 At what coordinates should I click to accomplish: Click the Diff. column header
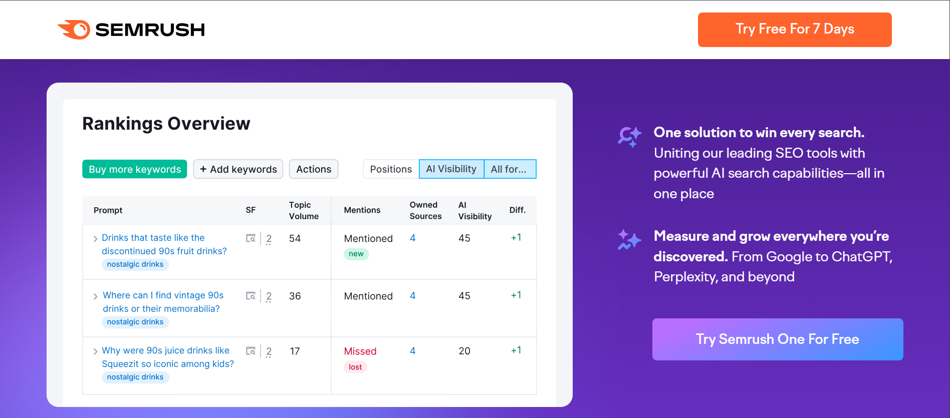click(518, 210)
